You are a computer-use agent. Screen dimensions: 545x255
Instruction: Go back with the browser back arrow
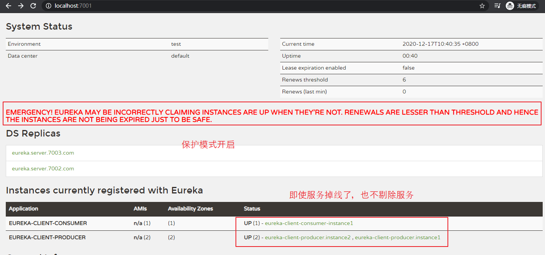(x=8, y=6)
